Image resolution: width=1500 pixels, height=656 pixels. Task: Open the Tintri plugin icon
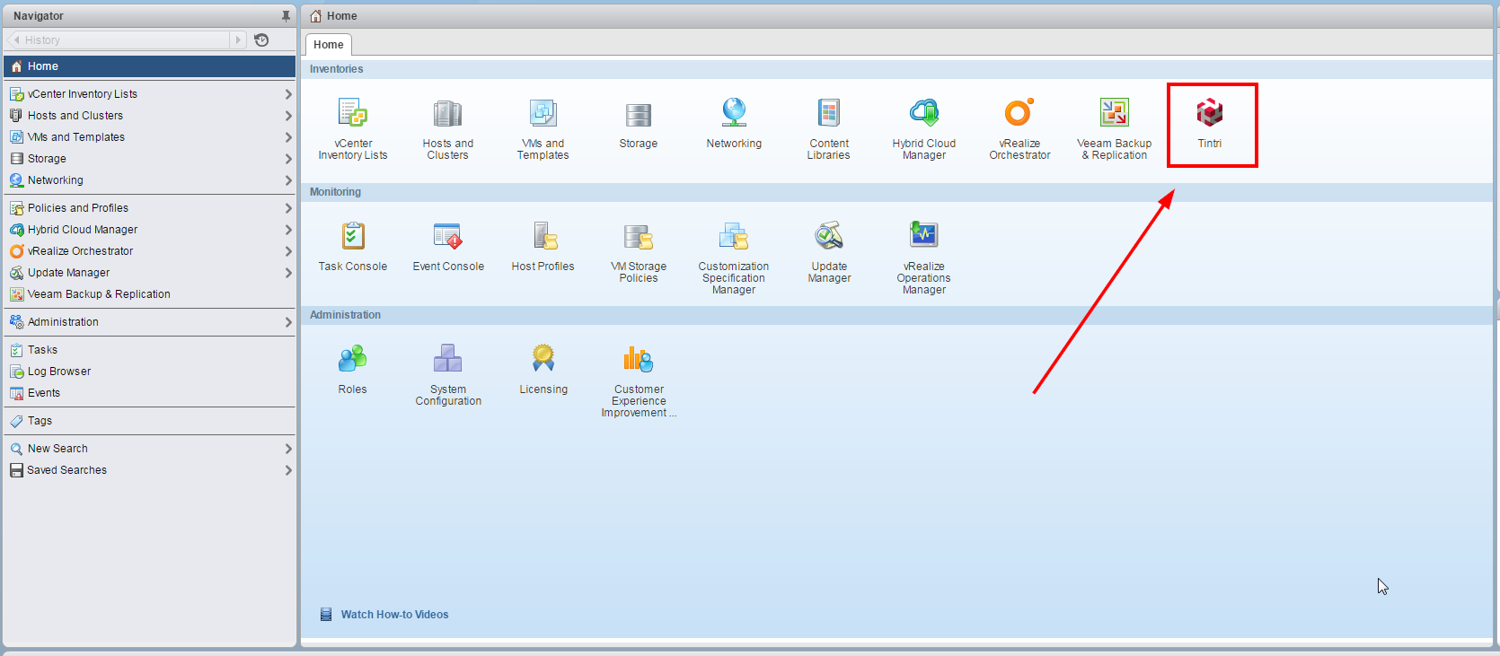[1210, 113]
